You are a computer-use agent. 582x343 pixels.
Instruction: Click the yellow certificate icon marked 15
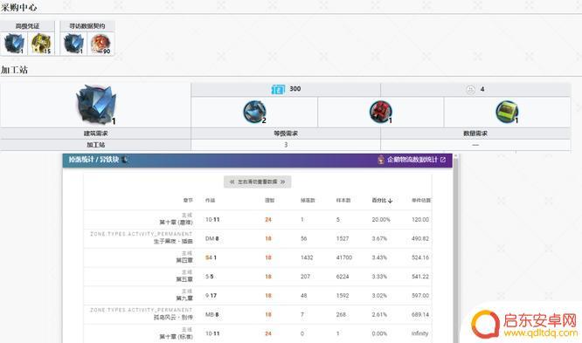coord(41,44)
